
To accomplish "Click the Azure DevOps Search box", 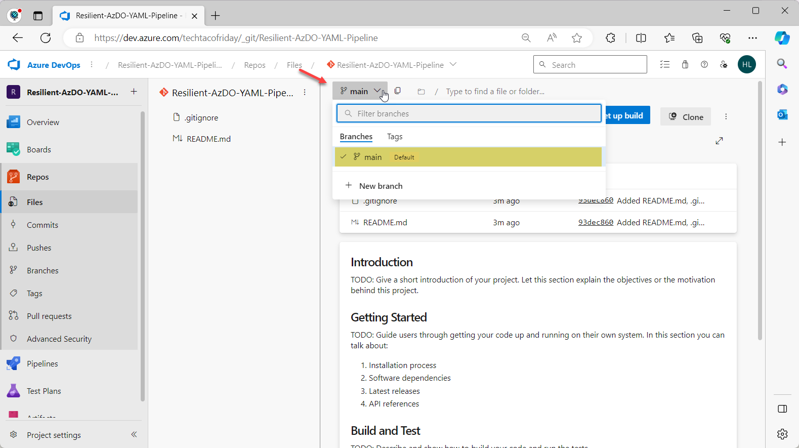I will pyautogui.click(x=590, y=65).
